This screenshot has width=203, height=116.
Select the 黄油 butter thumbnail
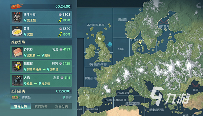tap(17, 31)
